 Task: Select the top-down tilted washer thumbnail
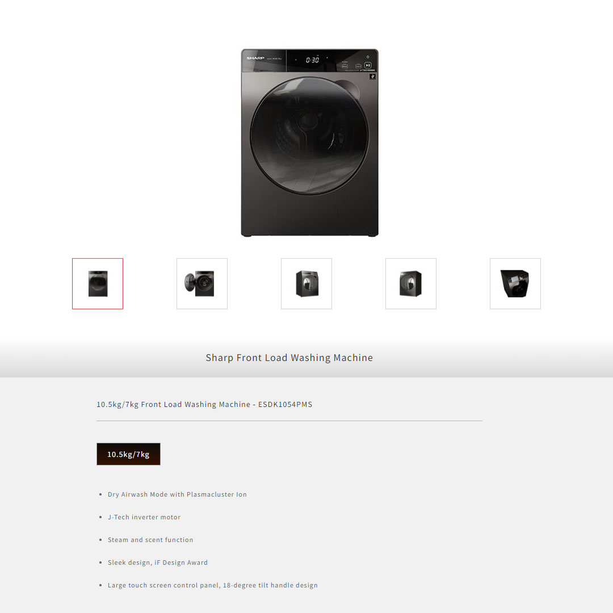tap(515, 283)
